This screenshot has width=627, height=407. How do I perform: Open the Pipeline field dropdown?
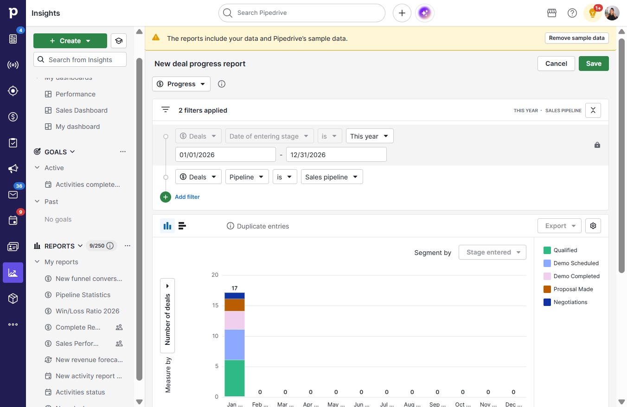point(247,177)
